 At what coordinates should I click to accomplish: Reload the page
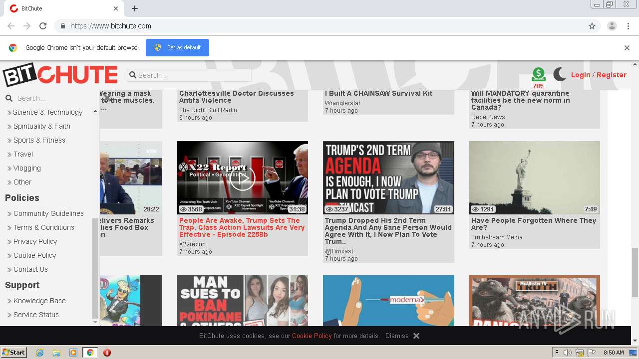tap(43, 26)
